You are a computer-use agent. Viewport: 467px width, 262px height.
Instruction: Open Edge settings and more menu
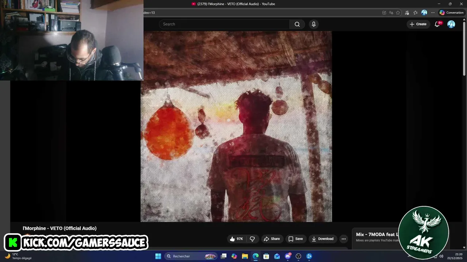tap(433, 12)
